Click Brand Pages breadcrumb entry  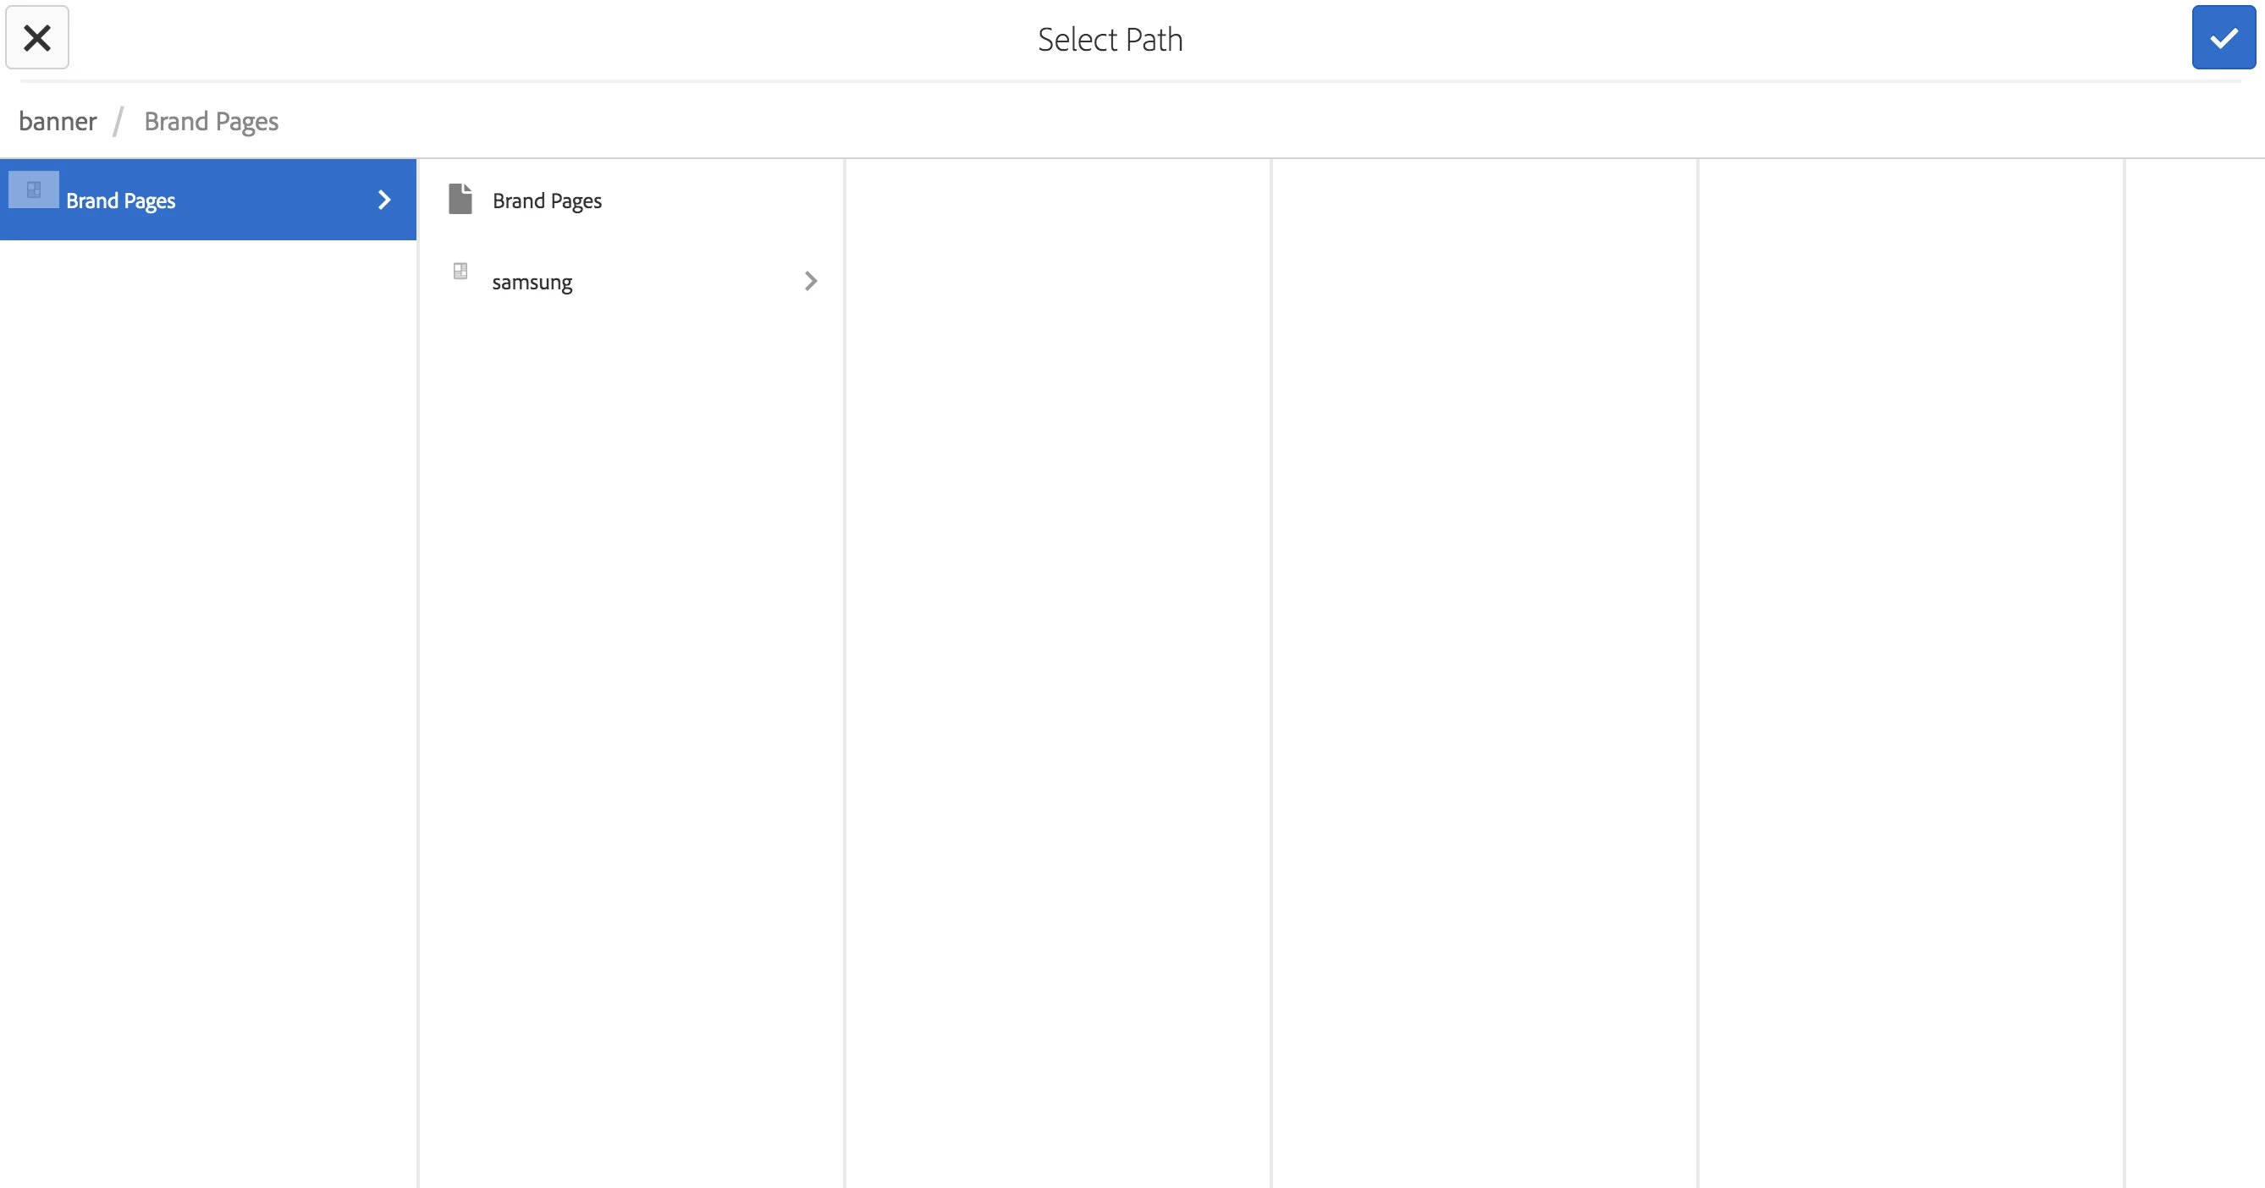211,121
